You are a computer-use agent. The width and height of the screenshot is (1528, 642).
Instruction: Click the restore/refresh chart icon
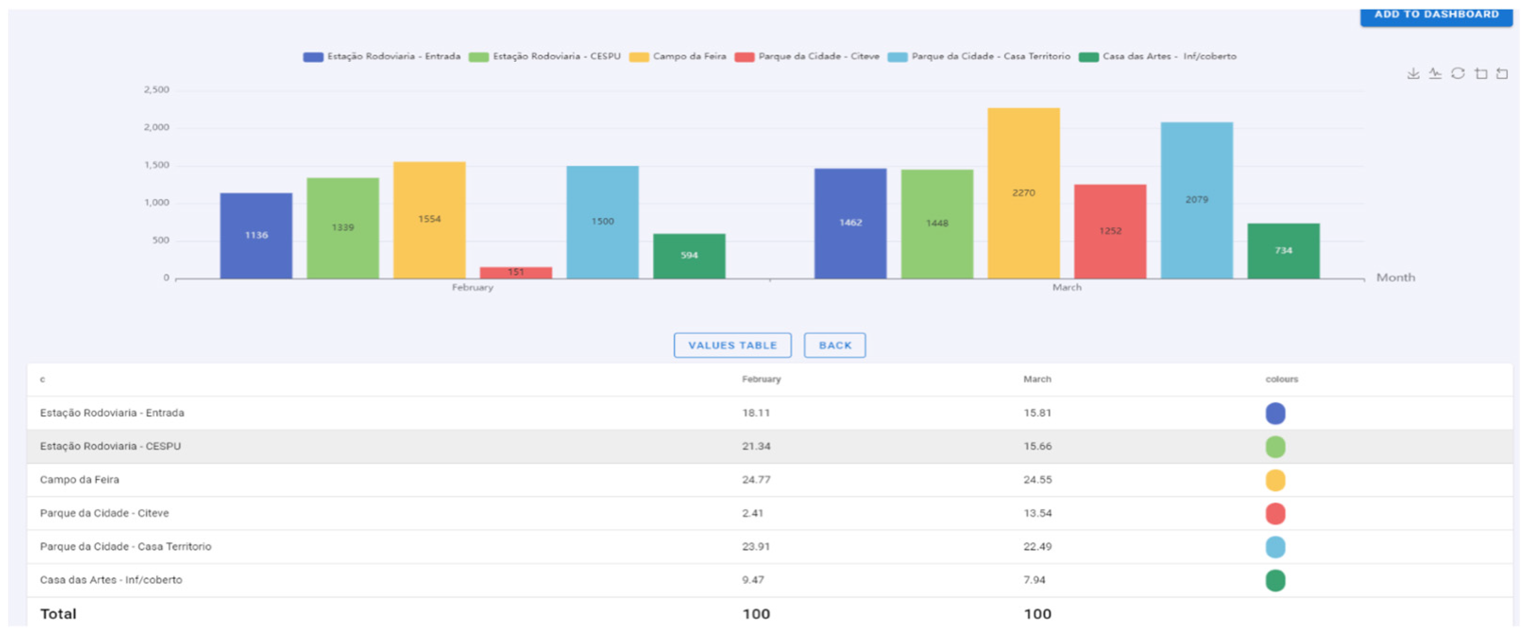1457,74
